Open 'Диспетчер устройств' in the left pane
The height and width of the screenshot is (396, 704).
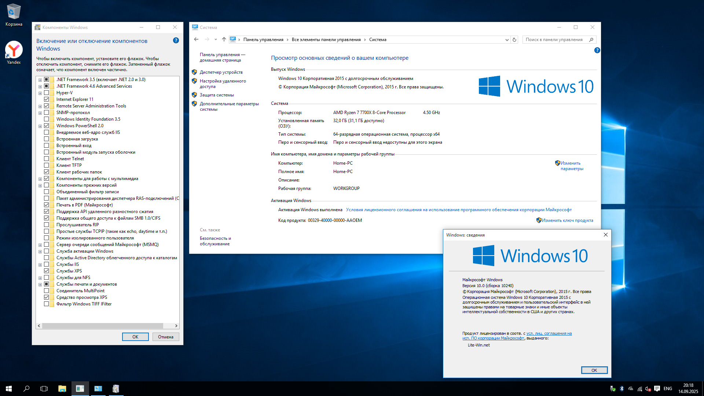click(x=221, y=72)
